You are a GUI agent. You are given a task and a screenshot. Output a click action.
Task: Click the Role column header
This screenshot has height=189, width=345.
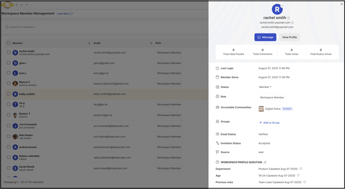(158, 43)
